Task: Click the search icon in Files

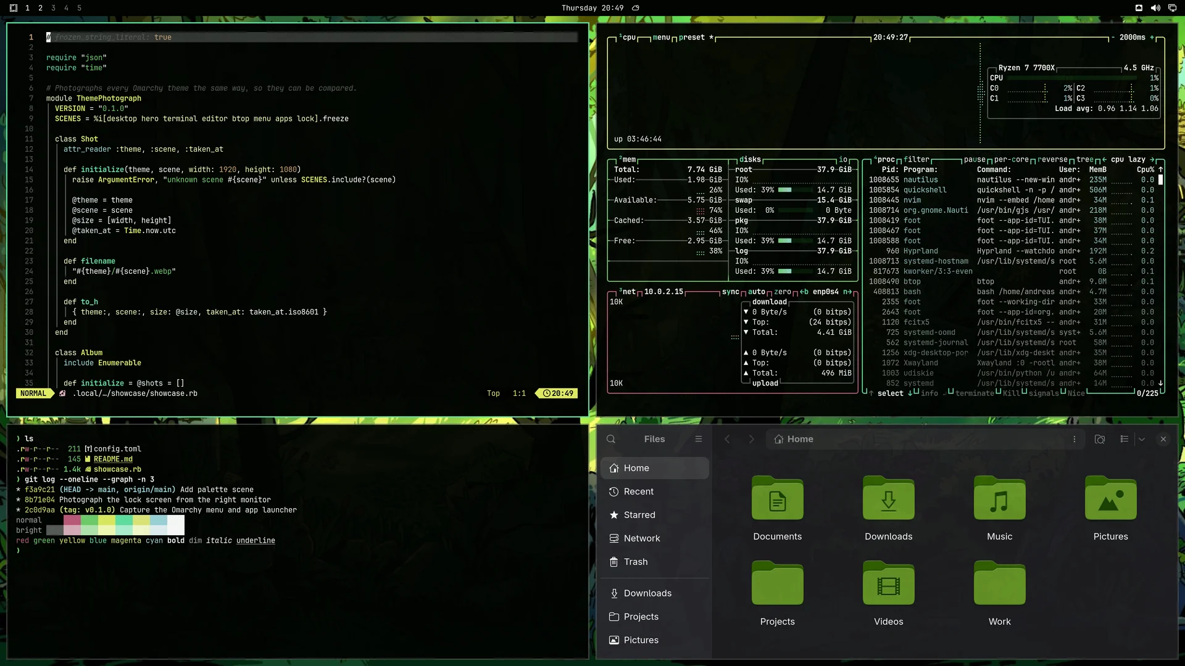Action: point(611,439)
